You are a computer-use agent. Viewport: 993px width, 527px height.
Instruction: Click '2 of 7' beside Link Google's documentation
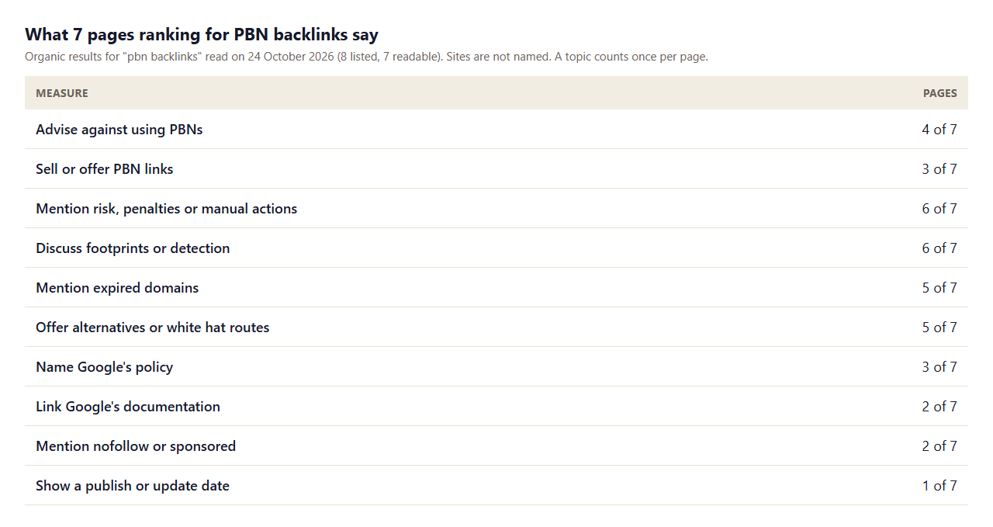(939, 407)
